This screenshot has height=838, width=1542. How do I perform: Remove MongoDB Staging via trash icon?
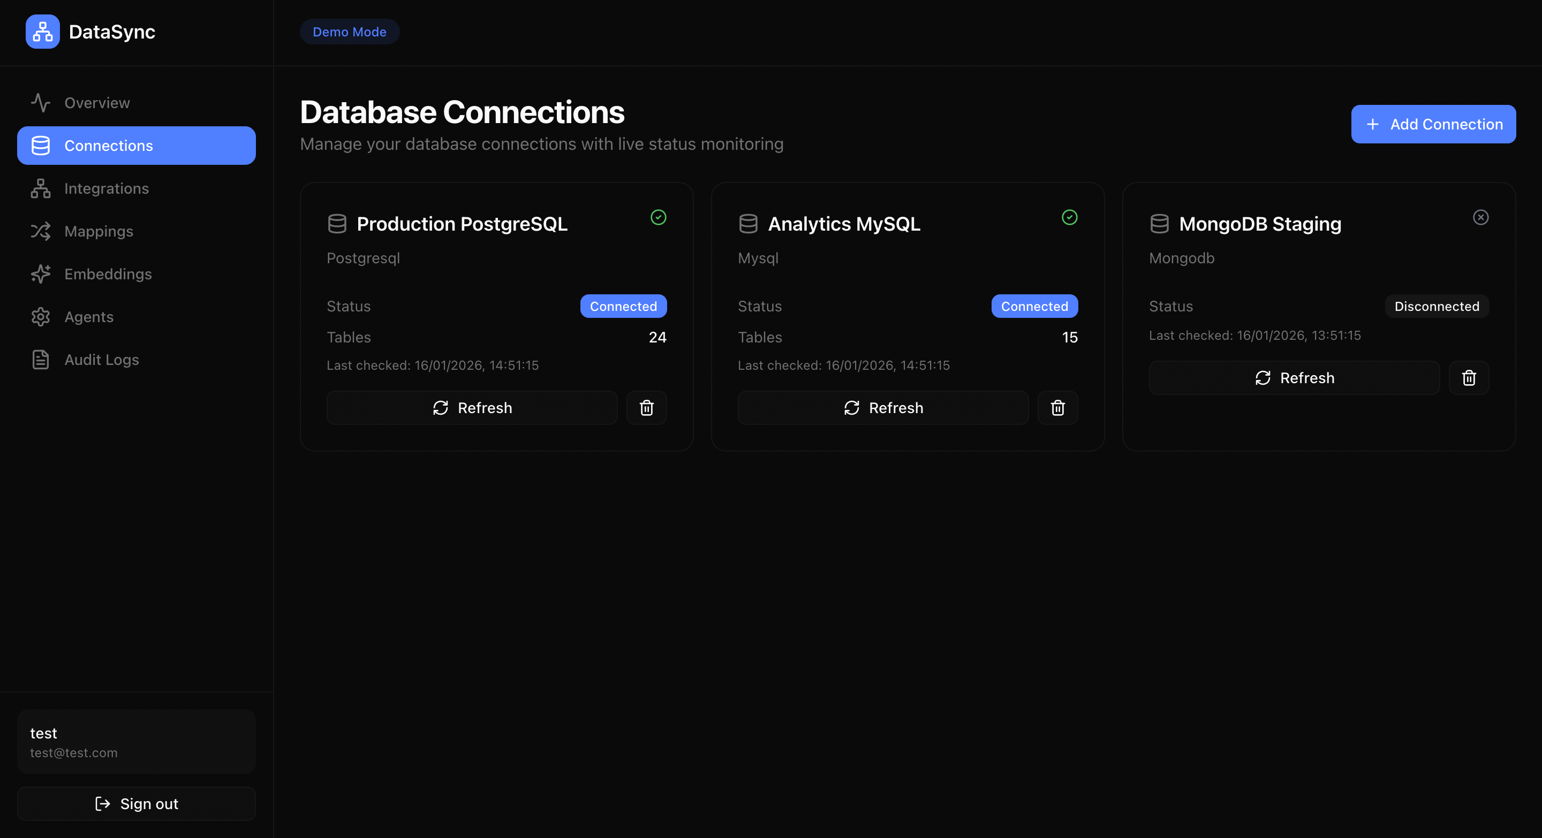click(x=1468, y=378)
